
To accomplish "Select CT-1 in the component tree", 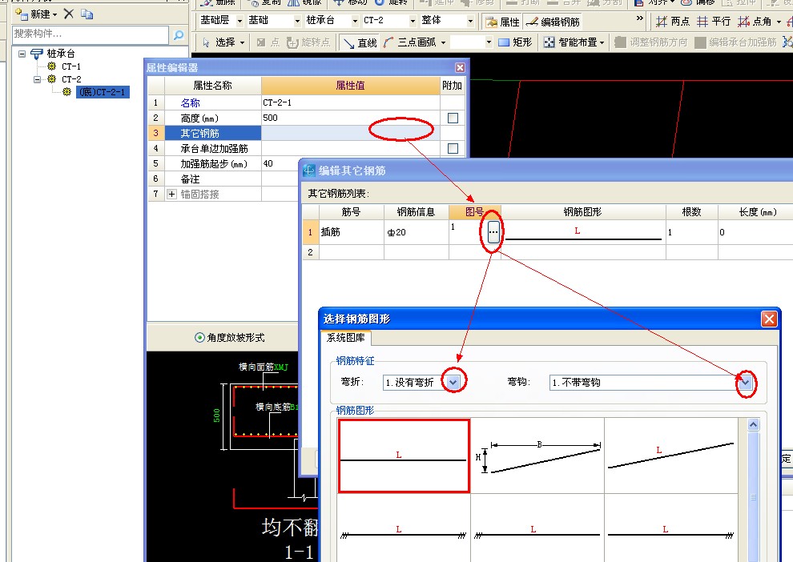I will coord(70,66).
